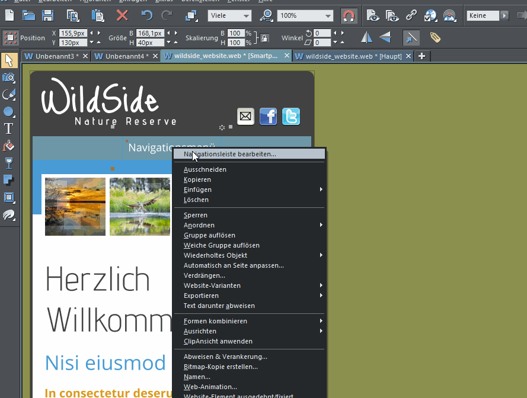Click the Twitter icon on the web page
The height and width of the screenshot is (398, 527).
[290, 117]
